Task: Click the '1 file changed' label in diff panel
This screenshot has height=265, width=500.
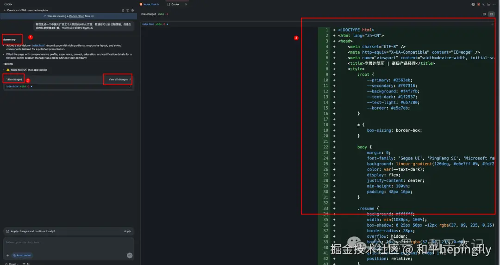Action: [148, 14]
